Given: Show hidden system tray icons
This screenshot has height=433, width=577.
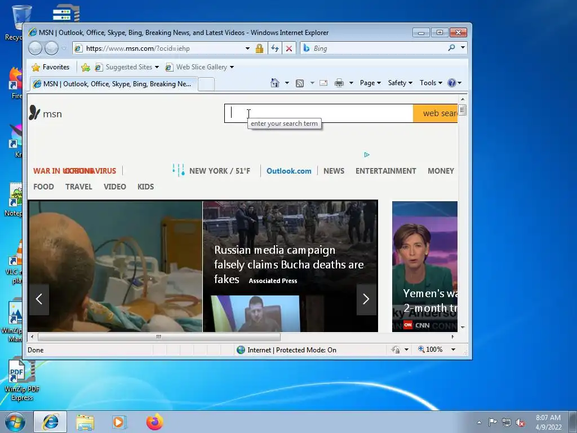Looking at the screenshot, I should point(479,423).
